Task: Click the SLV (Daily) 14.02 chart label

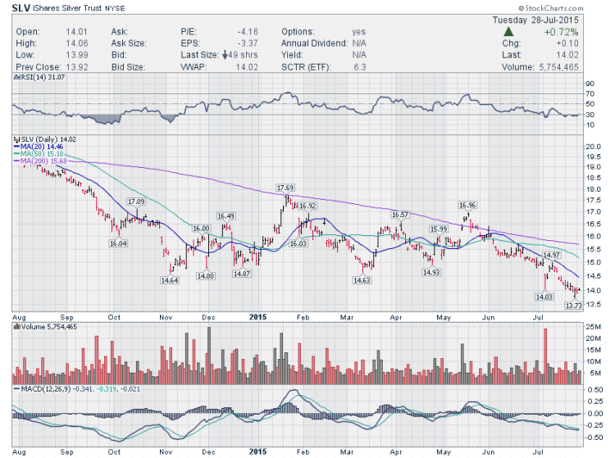Action: [x=48, y=139]
